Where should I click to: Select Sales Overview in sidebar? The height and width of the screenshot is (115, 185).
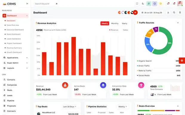pyautogui.click(x=13, y=25)
